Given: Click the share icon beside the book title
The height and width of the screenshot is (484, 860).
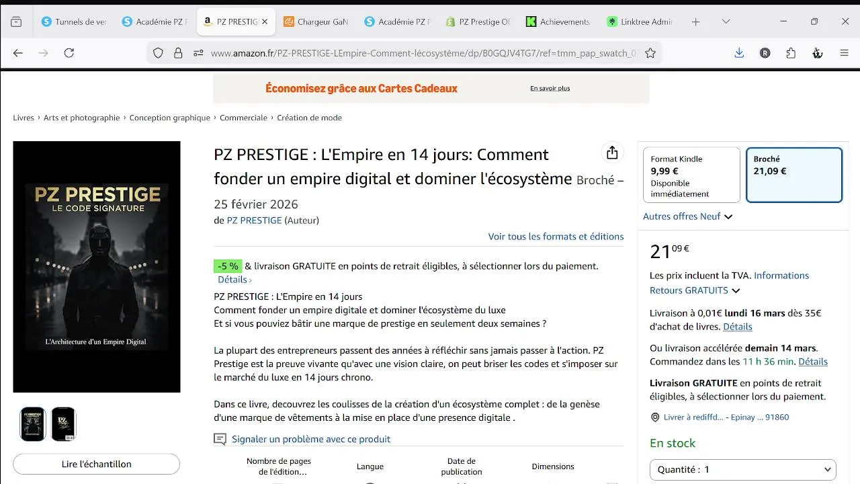Looking at the screenshot, I should click(611, 153).
